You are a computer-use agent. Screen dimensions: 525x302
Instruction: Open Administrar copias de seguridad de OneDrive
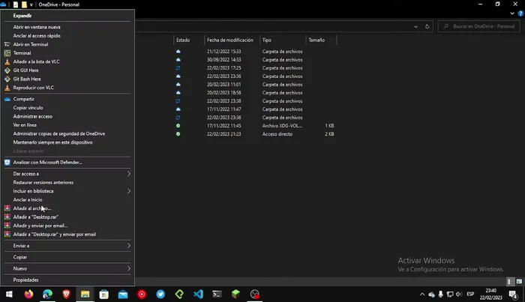click(67, 134)
